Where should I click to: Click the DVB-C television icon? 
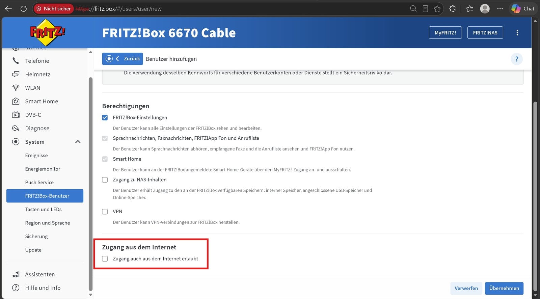[16, 115]
